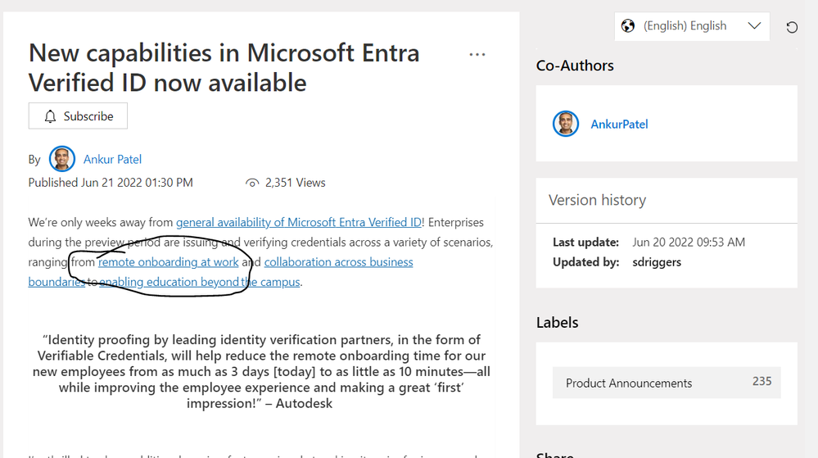Click the Version history heading

pyautogui.click(x=597, y=200)
